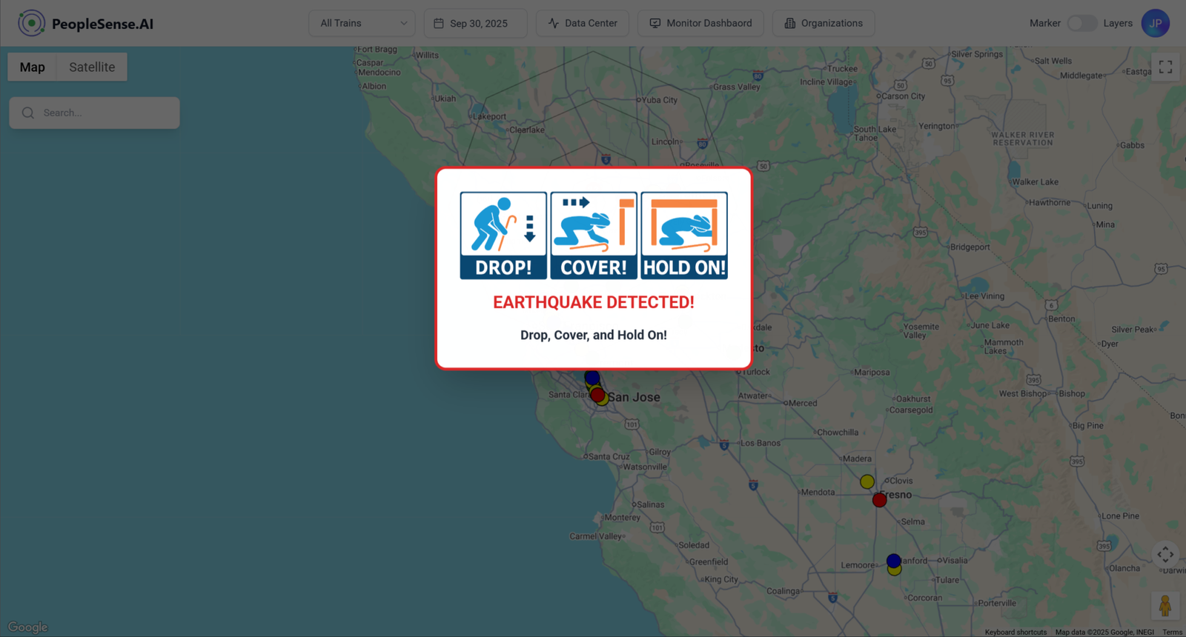The height and width of the screenshot is (637, 1186).
Task: Open the Monitor Dashboard
Action: point(700,23)
